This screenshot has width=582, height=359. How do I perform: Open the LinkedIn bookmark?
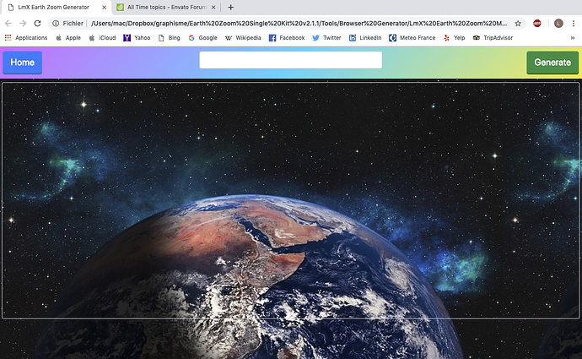point(365,37)
